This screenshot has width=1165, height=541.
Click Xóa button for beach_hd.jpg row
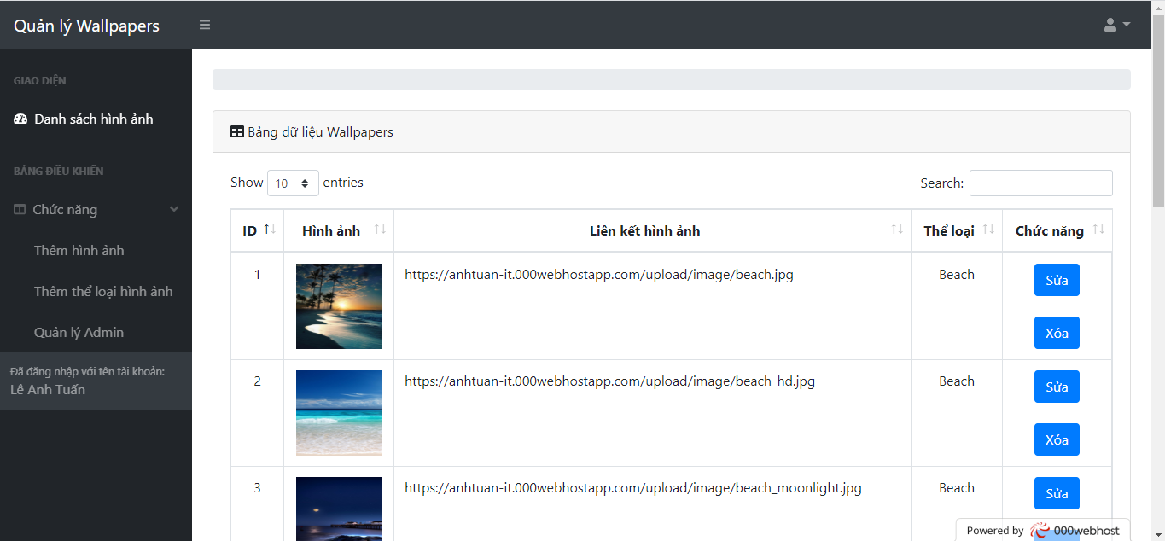coord(1057,439)
